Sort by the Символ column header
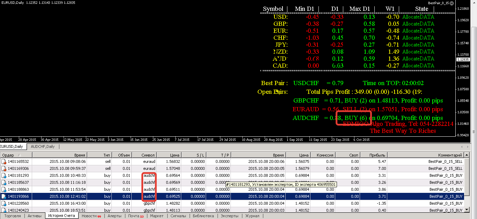The width and height of the screenshot is (477, 219). coord(145,155)
